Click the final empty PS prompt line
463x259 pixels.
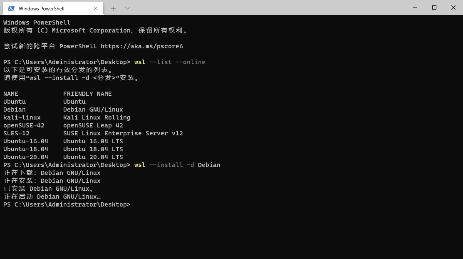(x=67, y=204)
